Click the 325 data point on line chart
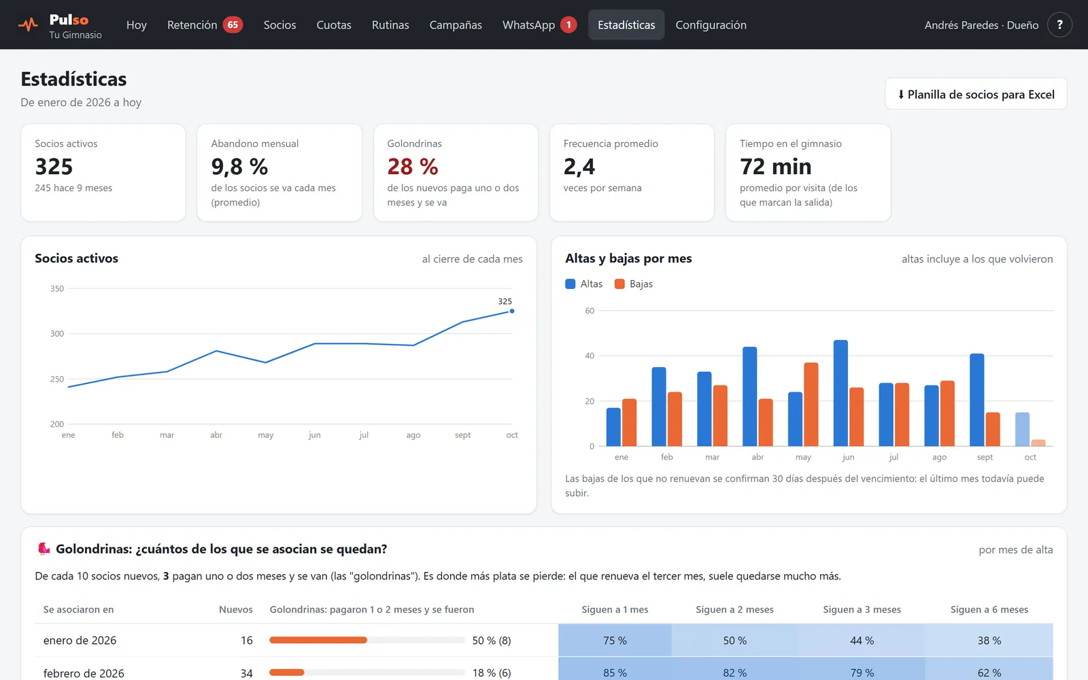1088x680 pixels. pyautogui.click(x=512, y=311)
